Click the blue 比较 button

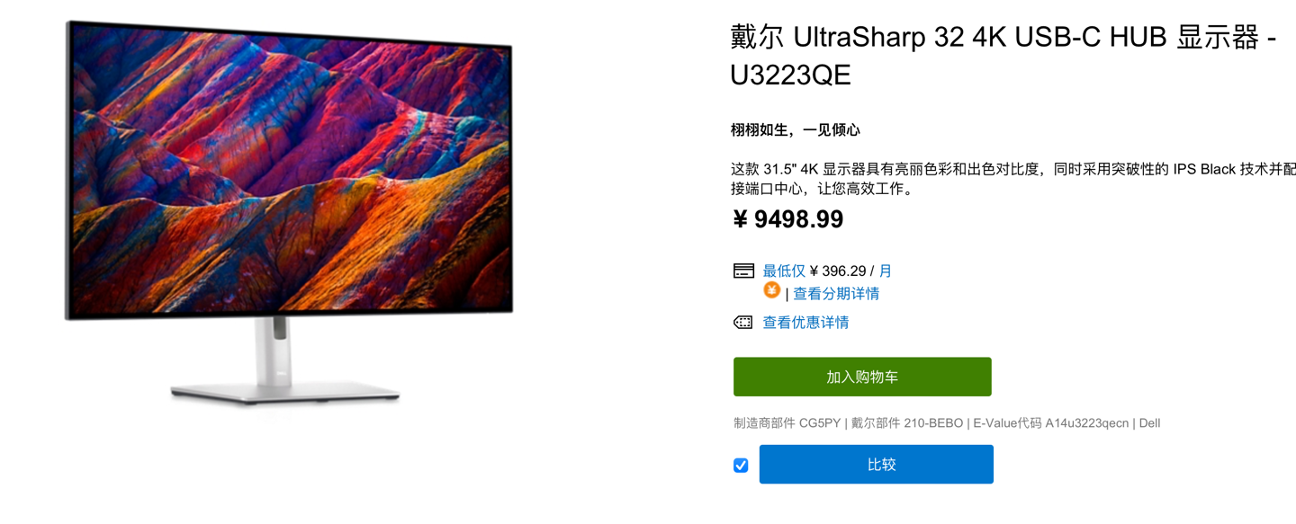pos(877,465)
